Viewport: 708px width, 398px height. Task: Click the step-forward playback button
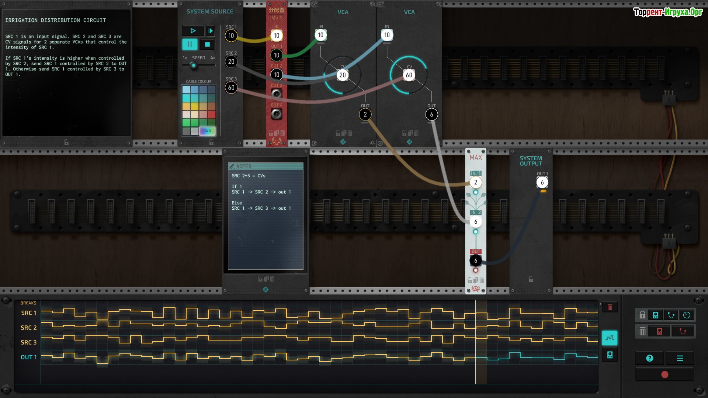(210, 31)
